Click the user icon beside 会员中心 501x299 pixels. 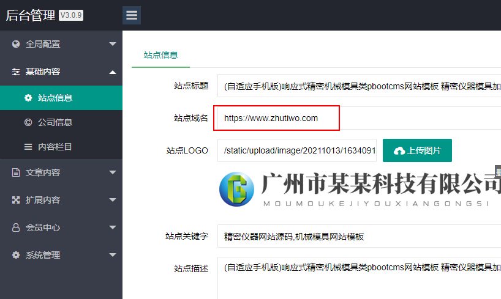(x=16, y=227)
